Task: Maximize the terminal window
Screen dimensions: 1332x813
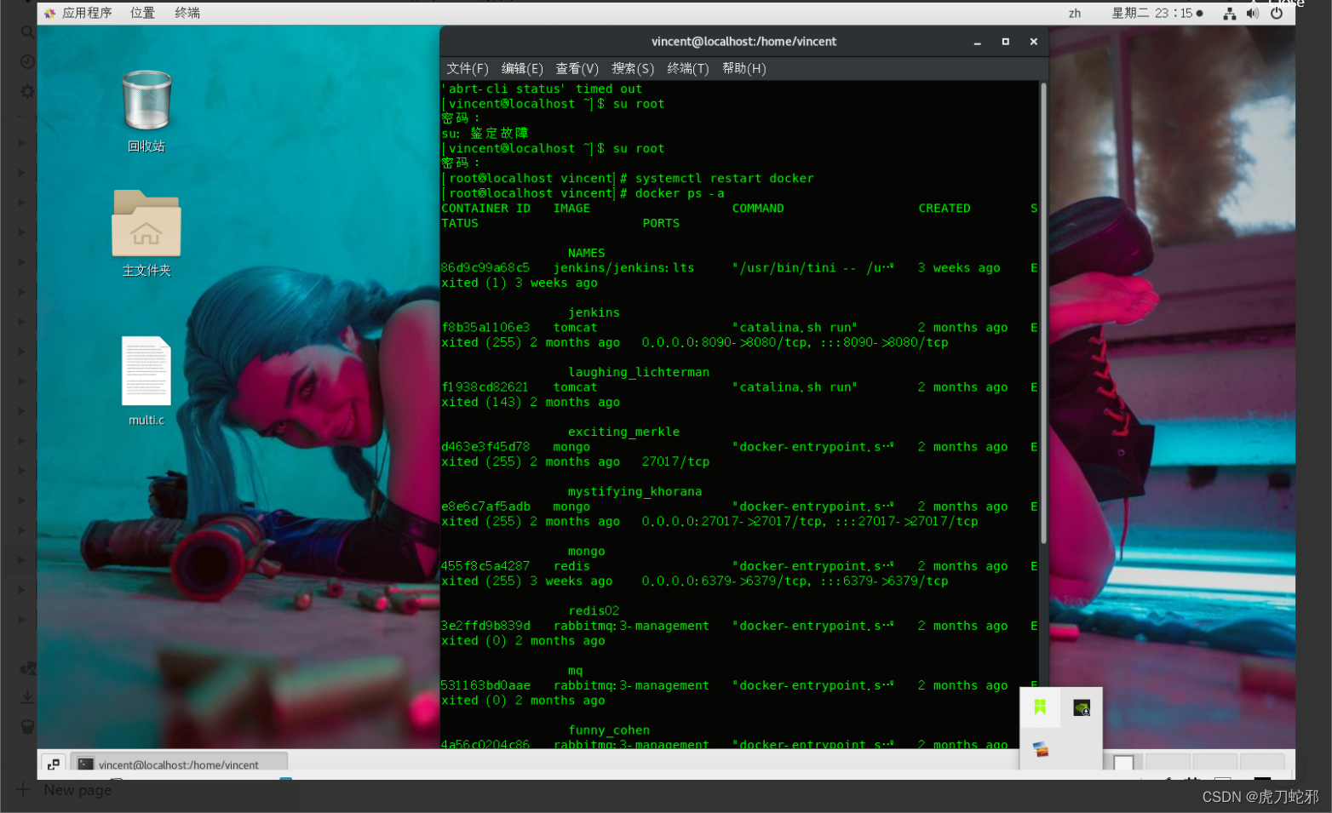Action: (x=1006, y=42)
